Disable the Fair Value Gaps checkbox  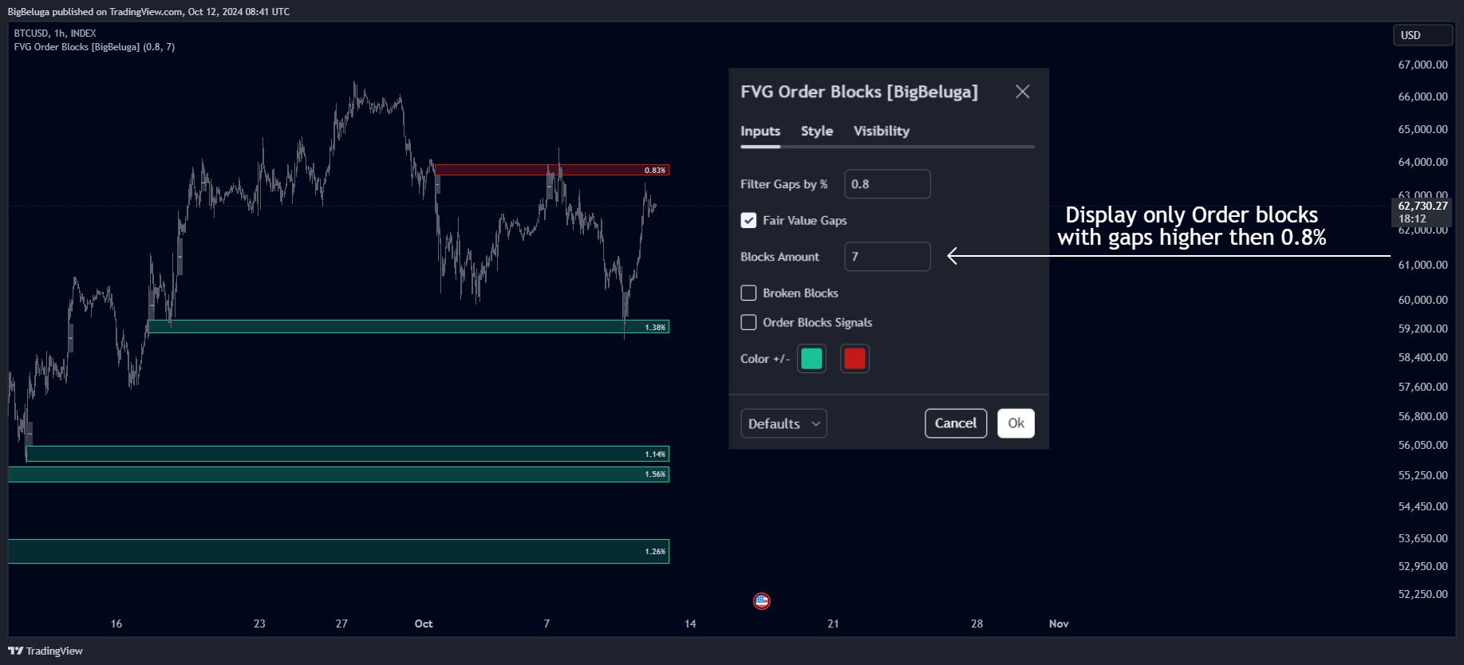coord(748,221)
